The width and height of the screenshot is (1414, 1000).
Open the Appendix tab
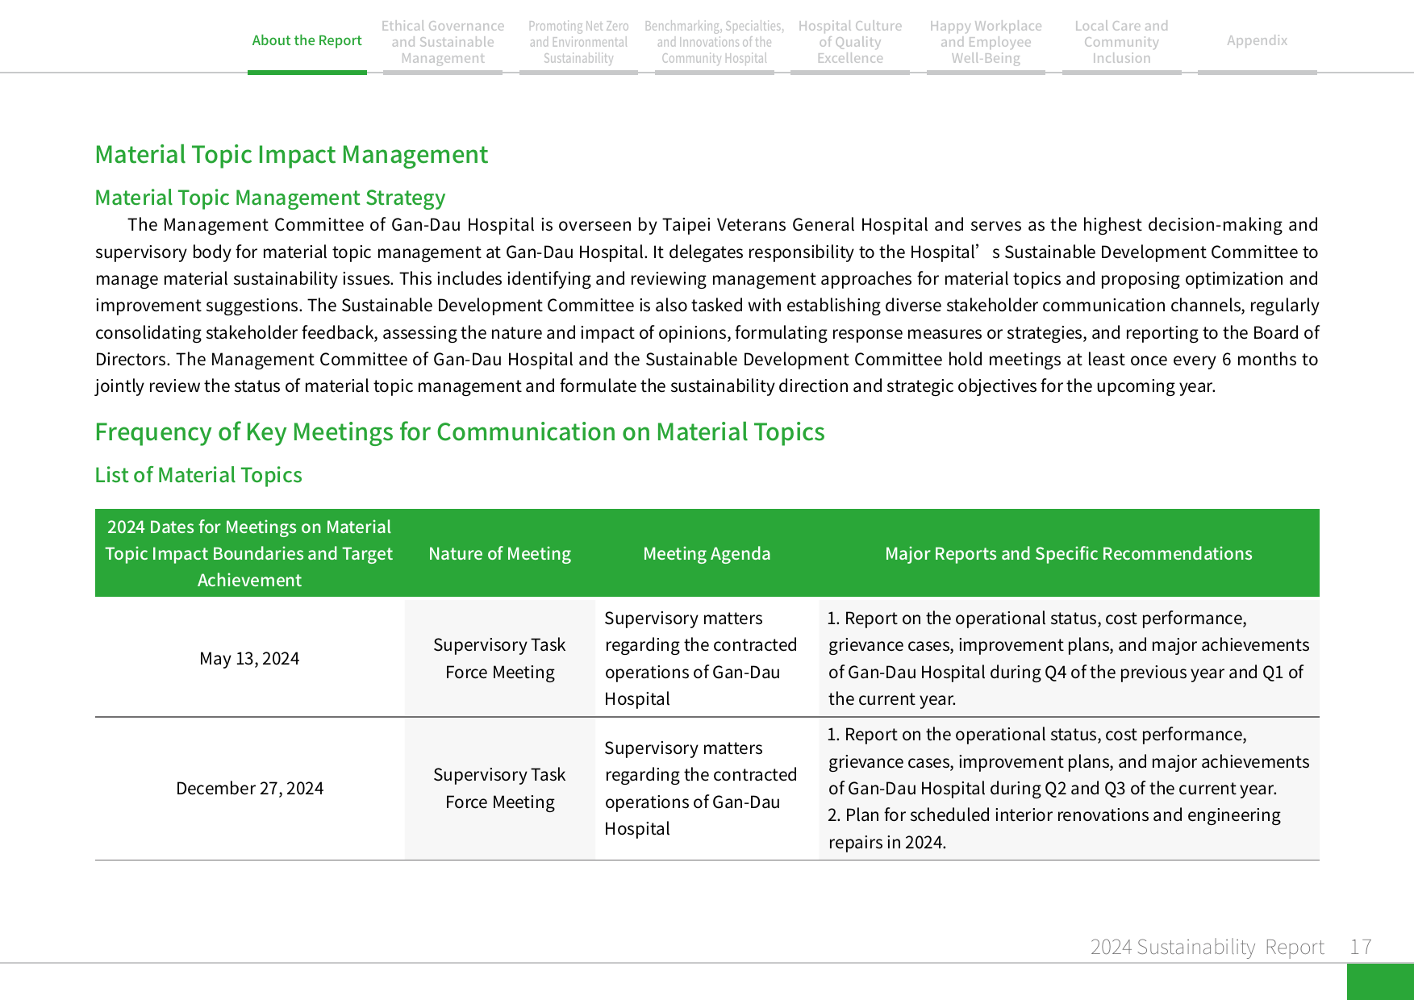pos(1257,40)
